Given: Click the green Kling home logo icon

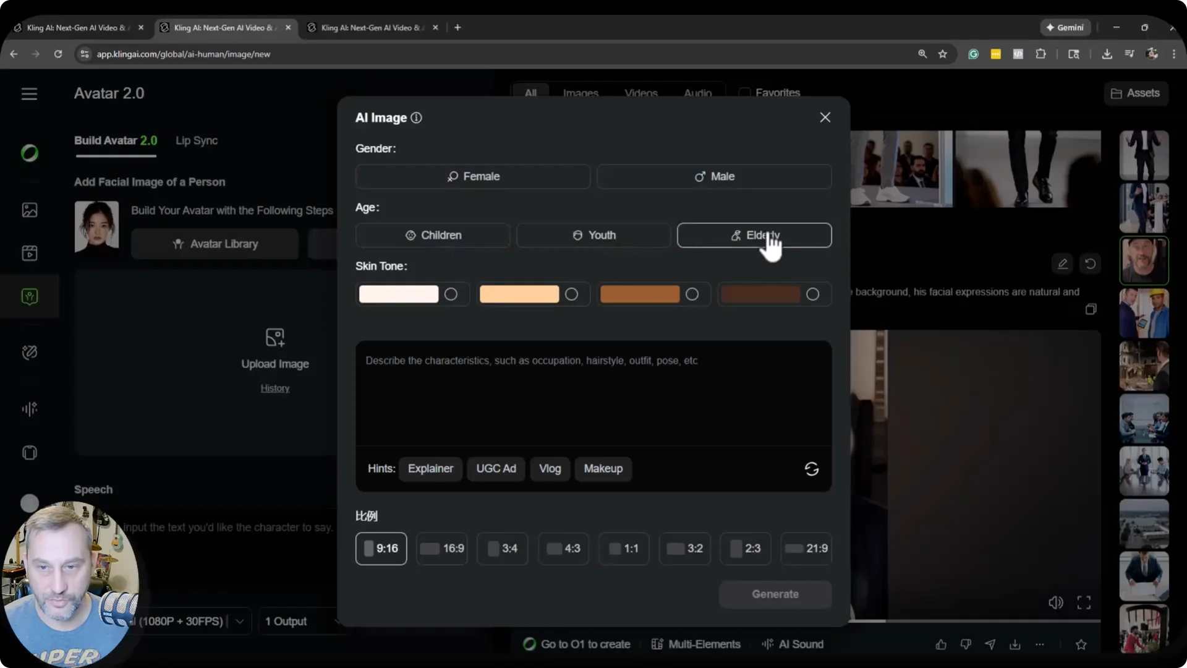Looking at the screenshot, I should pos(29,153).
